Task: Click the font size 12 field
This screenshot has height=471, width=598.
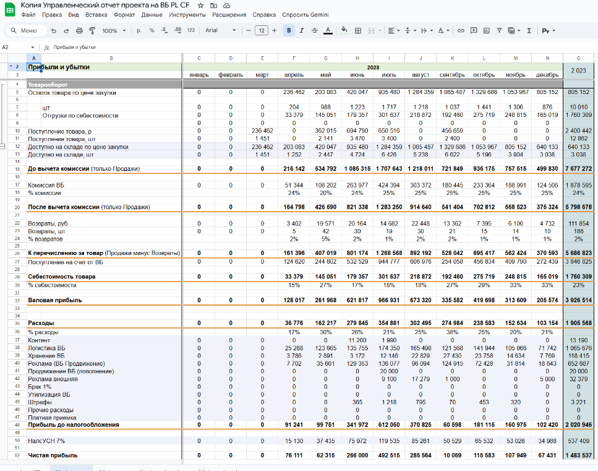Action: [x=261, y=30]
